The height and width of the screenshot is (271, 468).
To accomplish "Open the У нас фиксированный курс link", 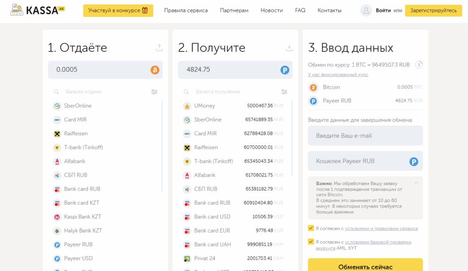I will tap(338, 74).
